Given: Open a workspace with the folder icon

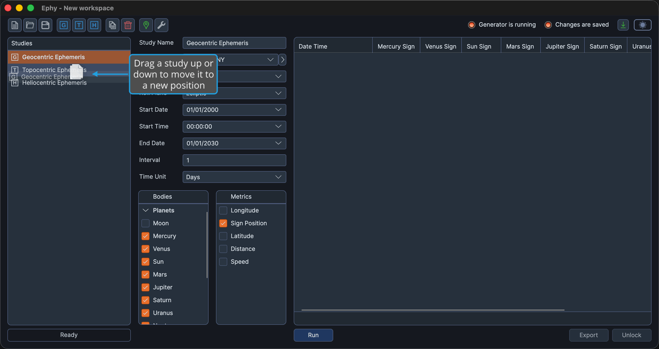Looking at the screenshot, I should coord(30,25).
